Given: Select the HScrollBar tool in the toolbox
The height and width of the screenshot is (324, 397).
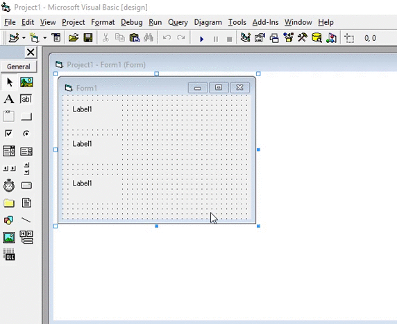Looking at the screenshot, I should [x=9, y=168].
